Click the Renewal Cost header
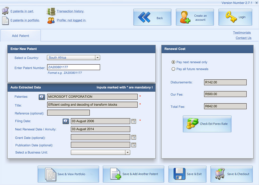259x185 pixels. click(207, 49)
